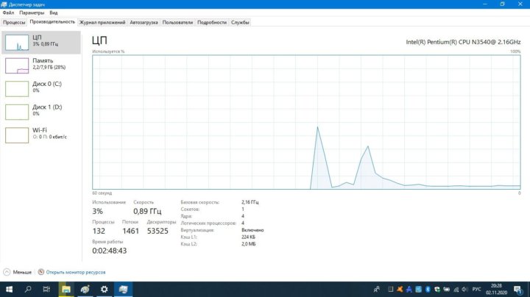Image resolution: width=530 pixels, height=297 pixels.
Task: Switch to the Процессы tab
Action: click(14, 23)
